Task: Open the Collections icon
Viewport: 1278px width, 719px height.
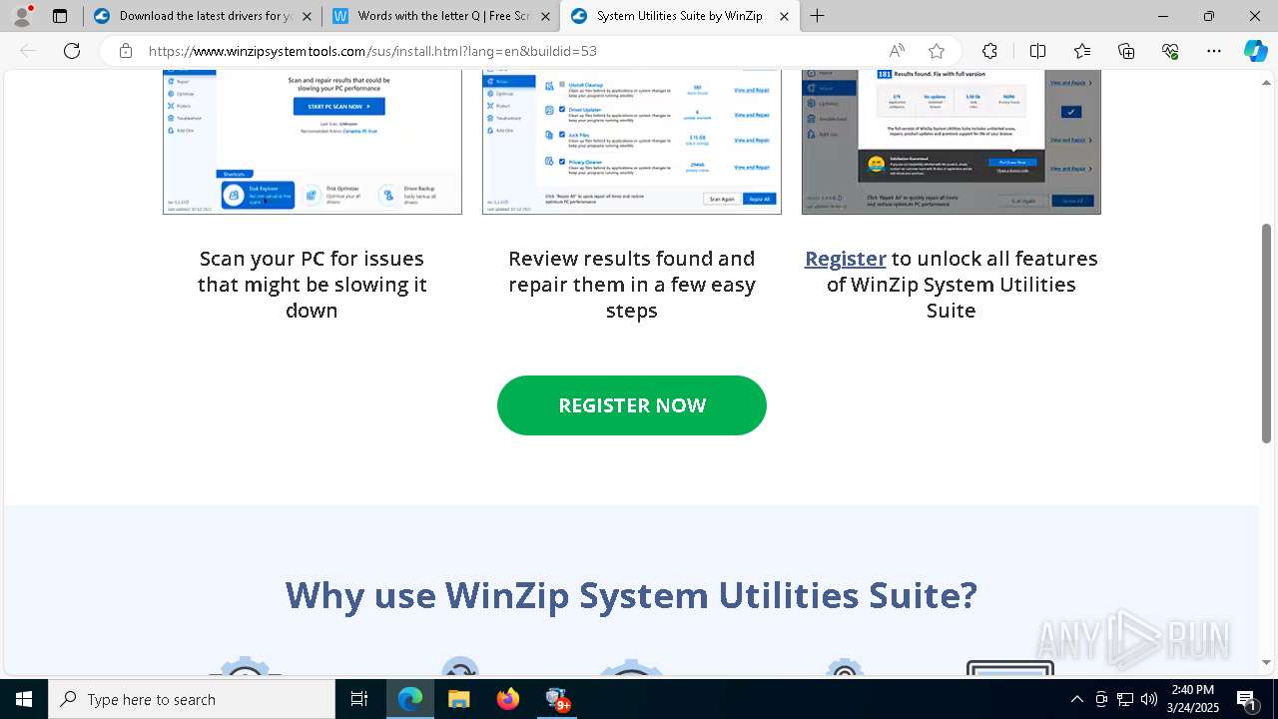Action: click(1126, 51)
